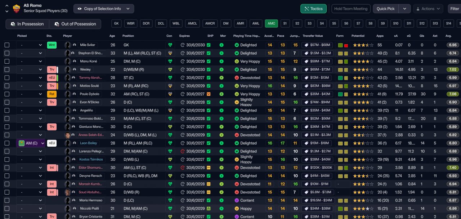Image resolution: width=461 pixels, height=219 pixels.
Task: Tick the checkbox for Mile Svilar
Action: (7, 45)
